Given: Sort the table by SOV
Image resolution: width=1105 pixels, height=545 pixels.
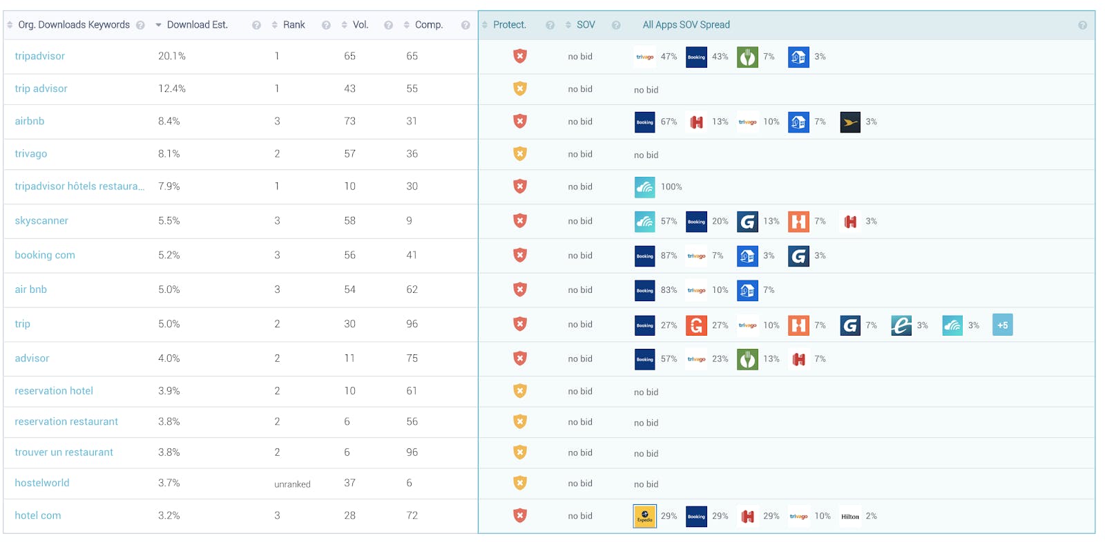Looking at the screenshot, I should pyautogui.click(x=586, y=25).
